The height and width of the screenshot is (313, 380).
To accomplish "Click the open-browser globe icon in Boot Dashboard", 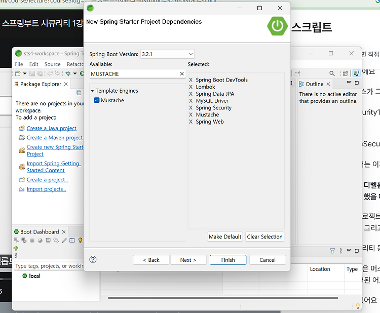I will point(40,241).
